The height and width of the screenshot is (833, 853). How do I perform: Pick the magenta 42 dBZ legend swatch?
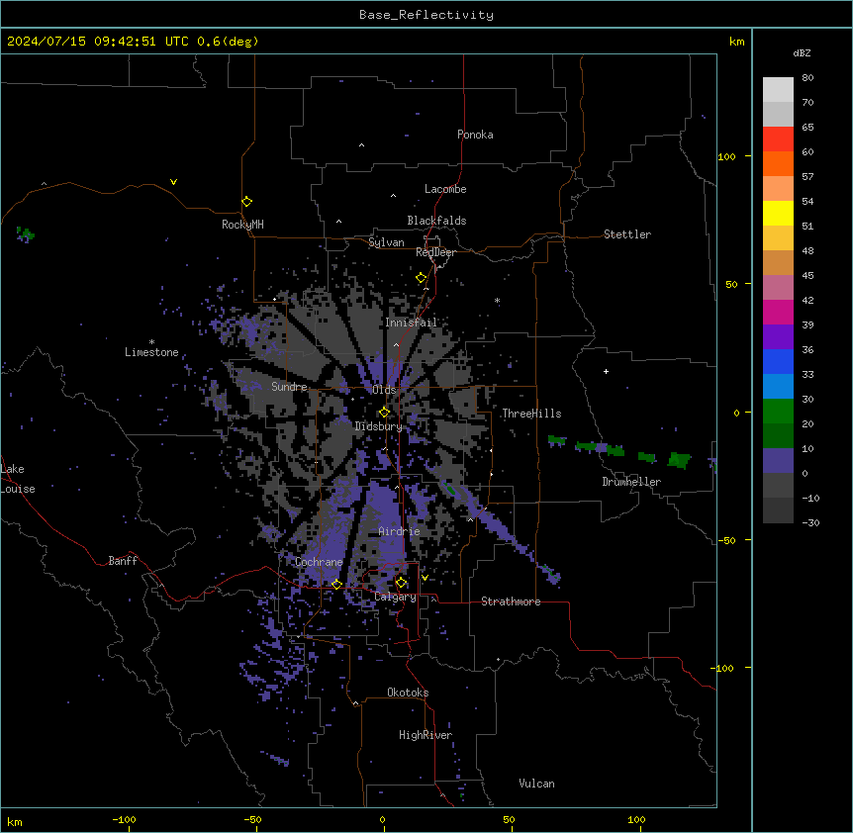pyautogui.click(x=778, y=312)
